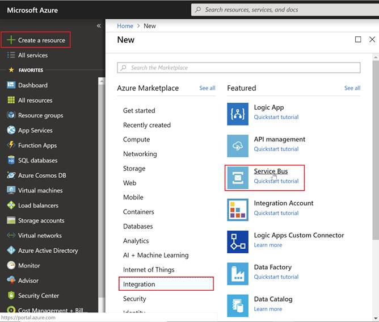The height and width of the screenshot is (322, 379).
Task: Open the Logic App title link
Action: pyautogui.click(x=269, y=107)
